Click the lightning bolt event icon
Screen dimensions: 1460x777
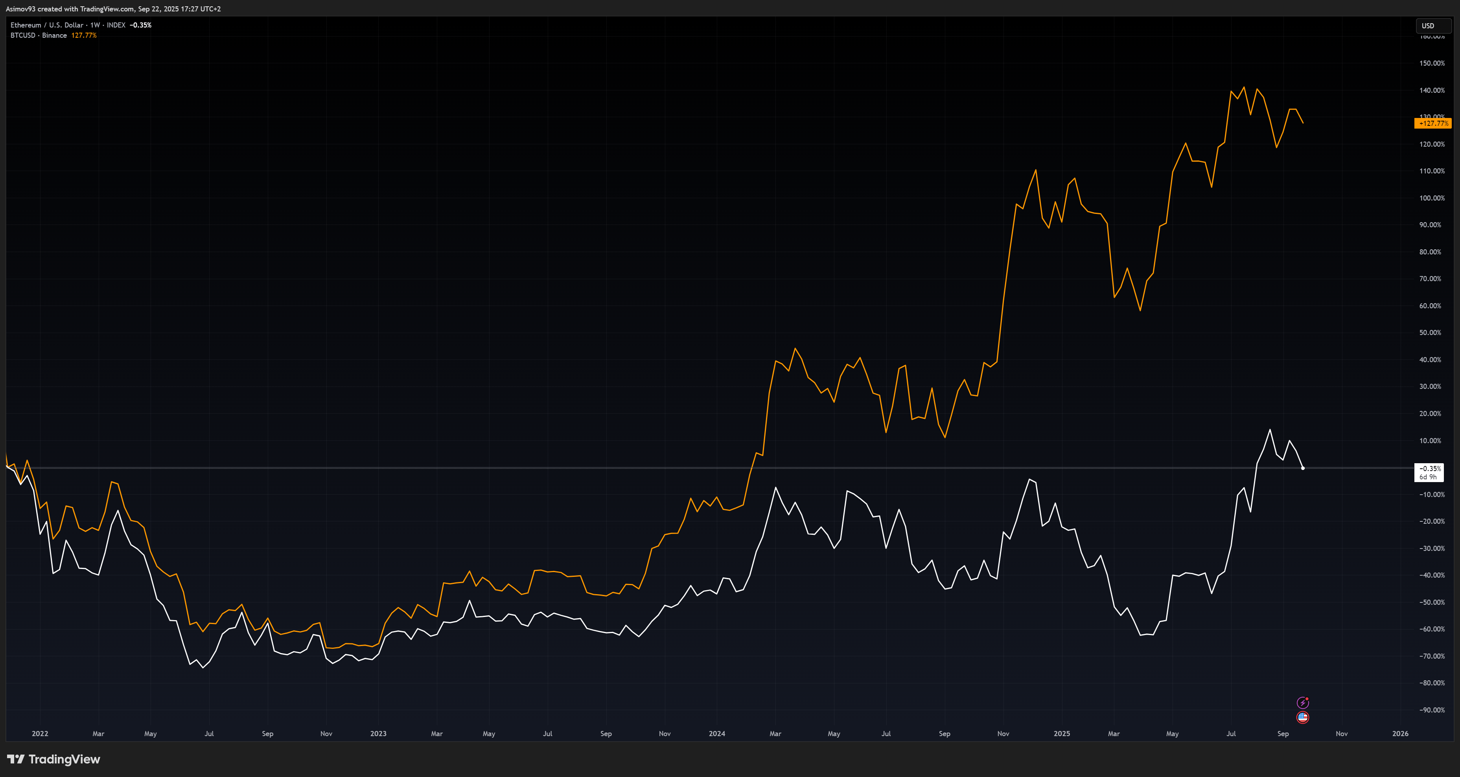tap(1302, 703)
